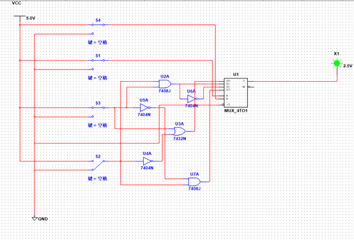Select the U2A AND gate symbol
The width and height of the screenshot is (354, 240).
pyautogui.click(x=165, y=84)
